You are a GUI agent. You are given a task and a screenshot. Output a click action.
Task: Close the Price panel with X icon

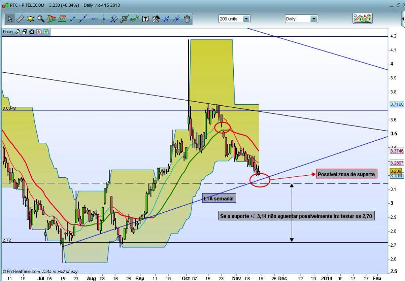(32, 32)
